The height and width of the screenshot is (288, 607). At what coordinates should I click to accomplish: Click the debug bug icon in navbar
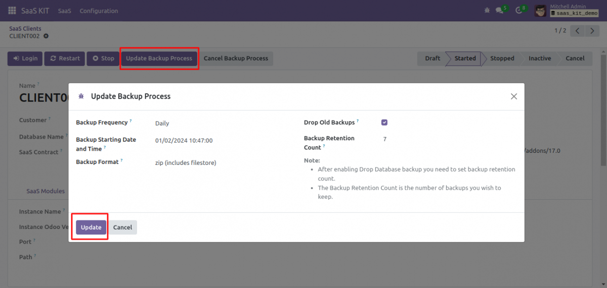click(x=487, y=11)
